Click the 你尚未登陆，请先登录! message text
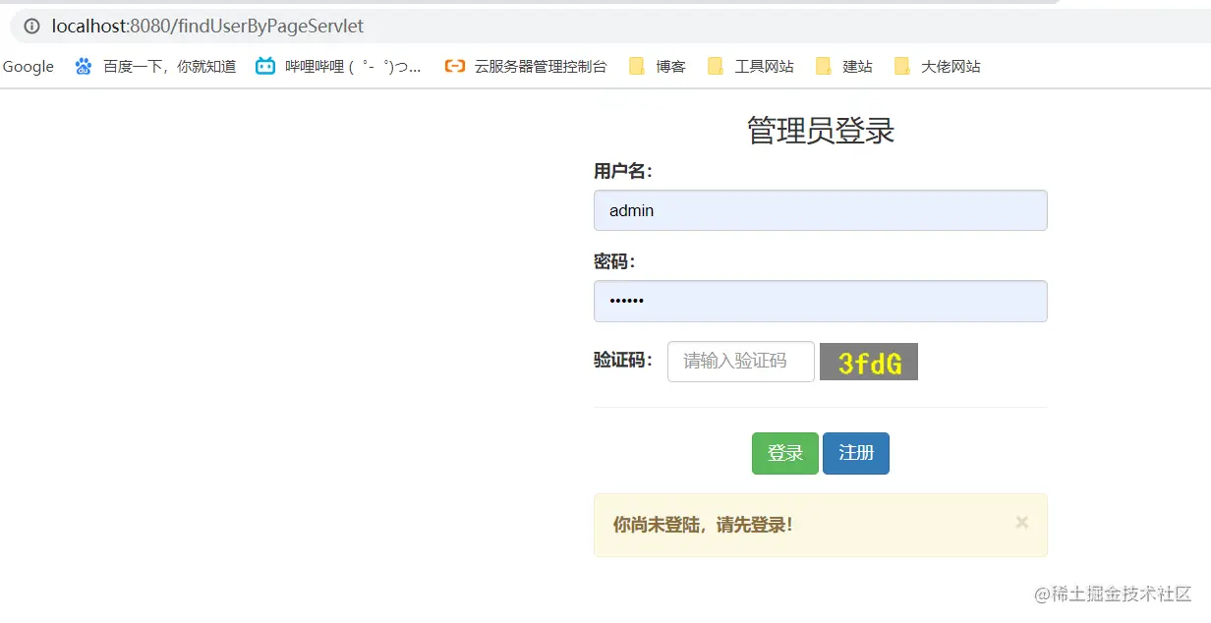 click(703, 525)
